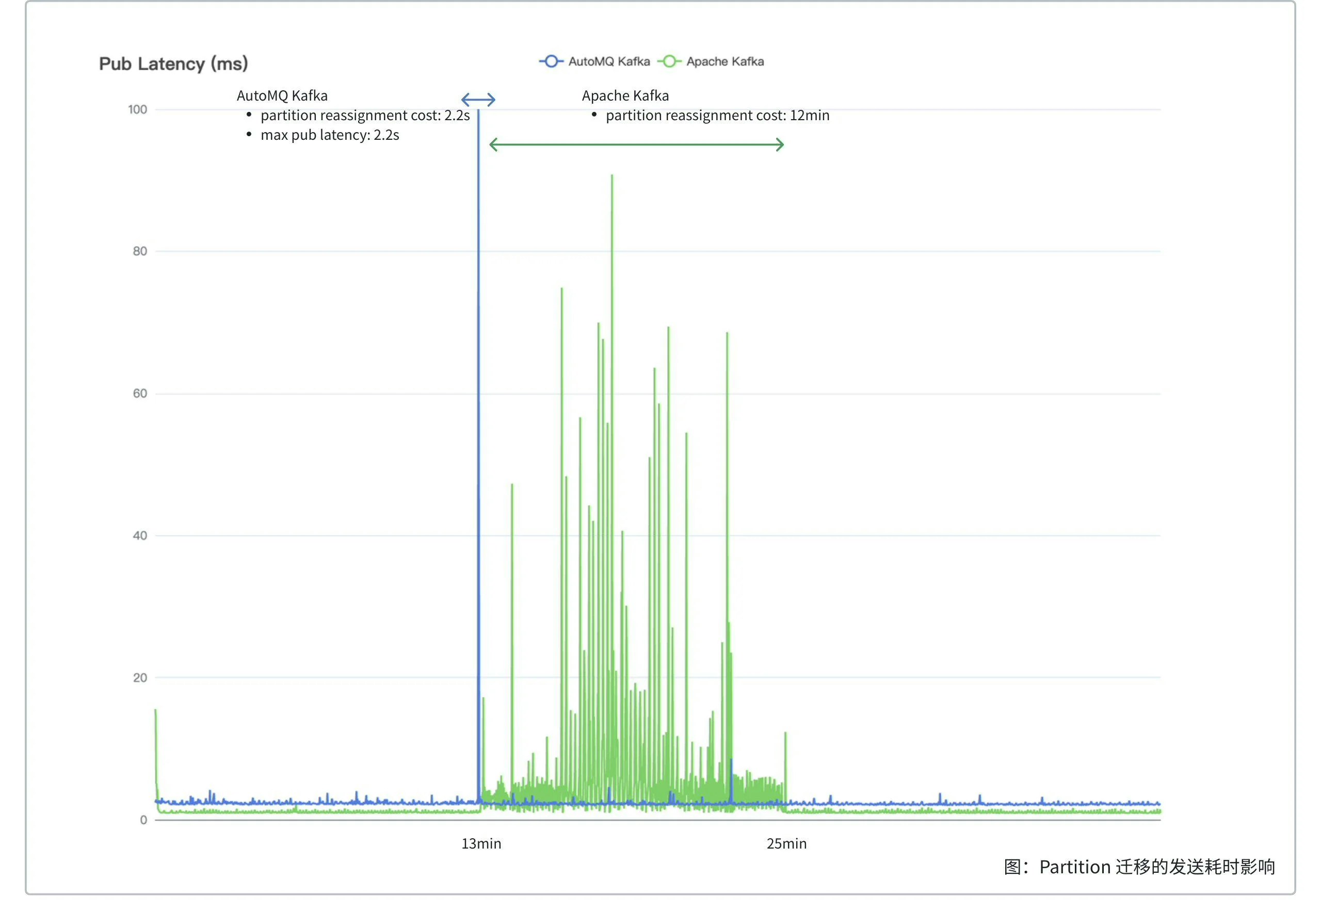Click the '13min' label on the x-axis
This screenshot has height=912, width=1321.
(481, 843)
